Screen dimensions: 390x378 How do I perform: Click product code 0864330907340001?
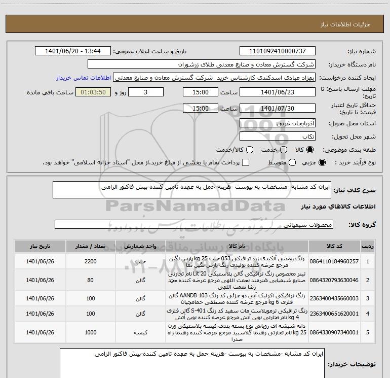click(334, 332)
